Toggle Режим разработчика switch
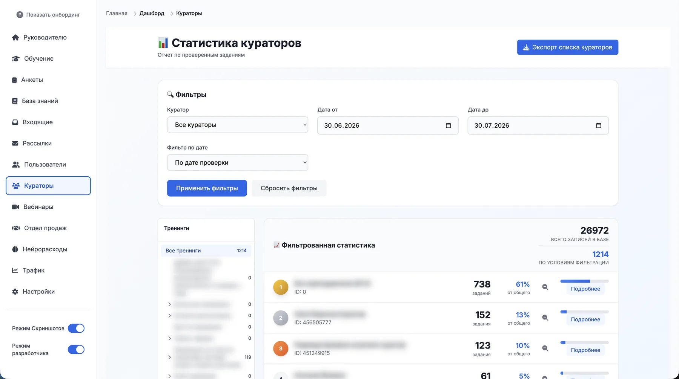 76,350
